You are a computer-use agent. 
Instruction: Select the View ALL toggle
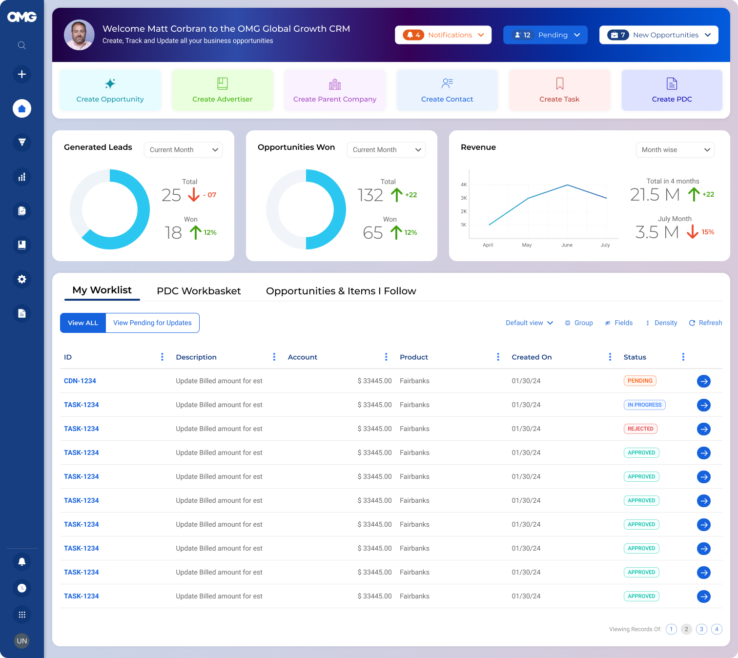tap(83, 323)
